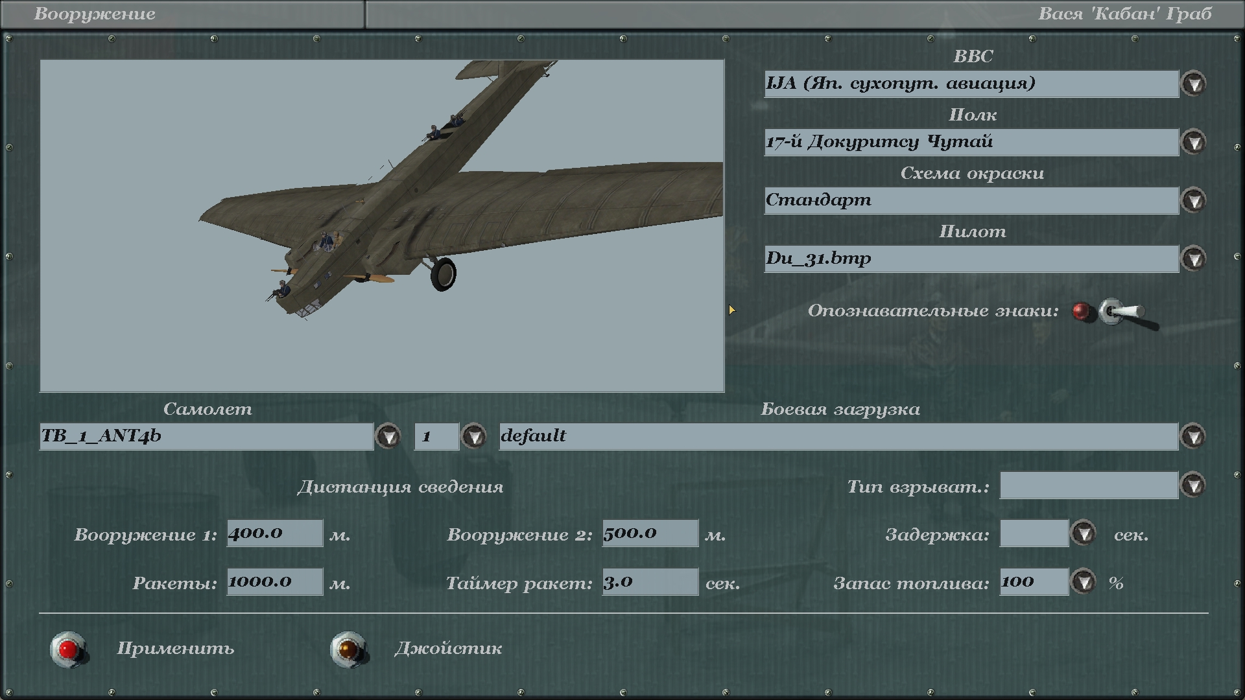Viewport: 1245px width, 700px height.
Task: Click red indicator lamp beside markings switch
Action: pyautogui.click(x=1081, y=311)
